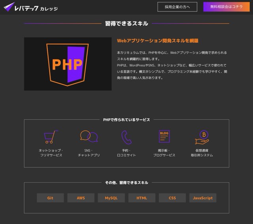Click the PHPで作られているサービス title

[126, 120]
